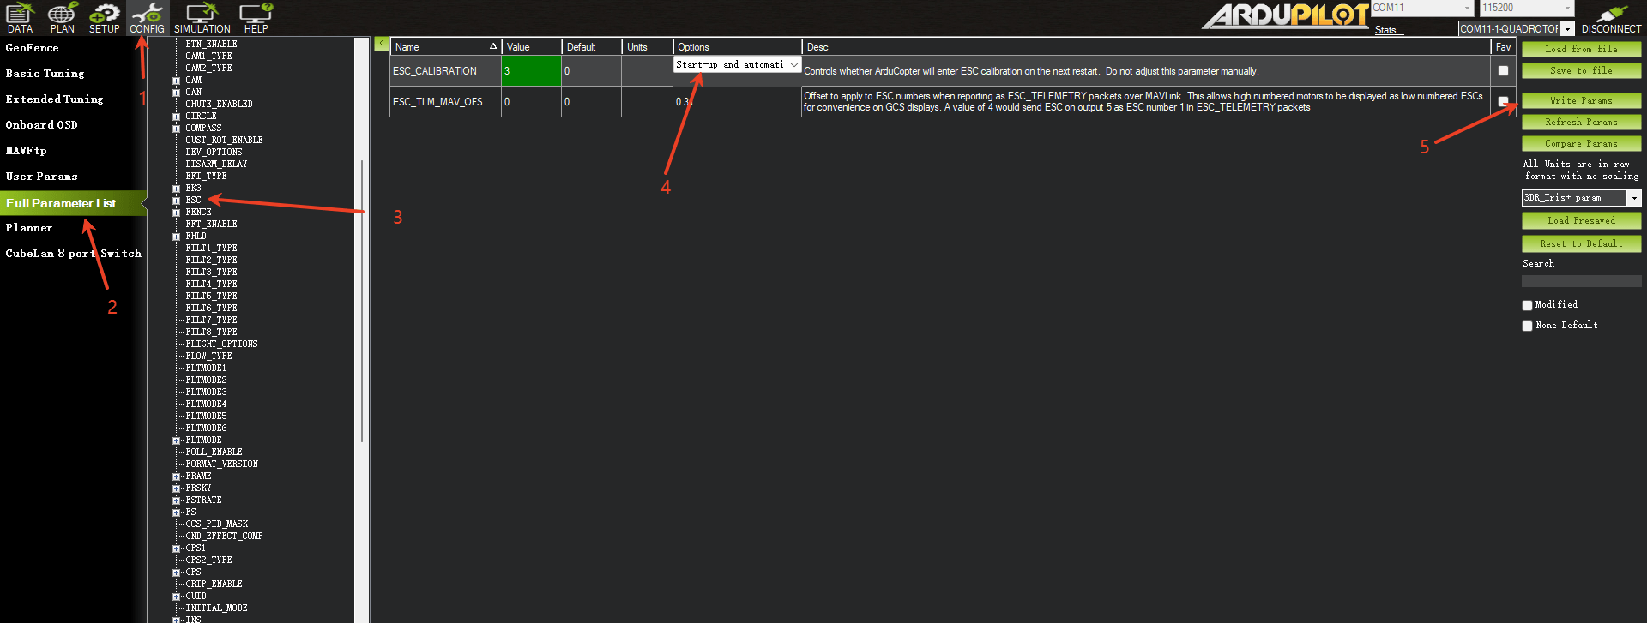Open the 3DR_Iris+.param preset dropdown

coord(1634,198)
